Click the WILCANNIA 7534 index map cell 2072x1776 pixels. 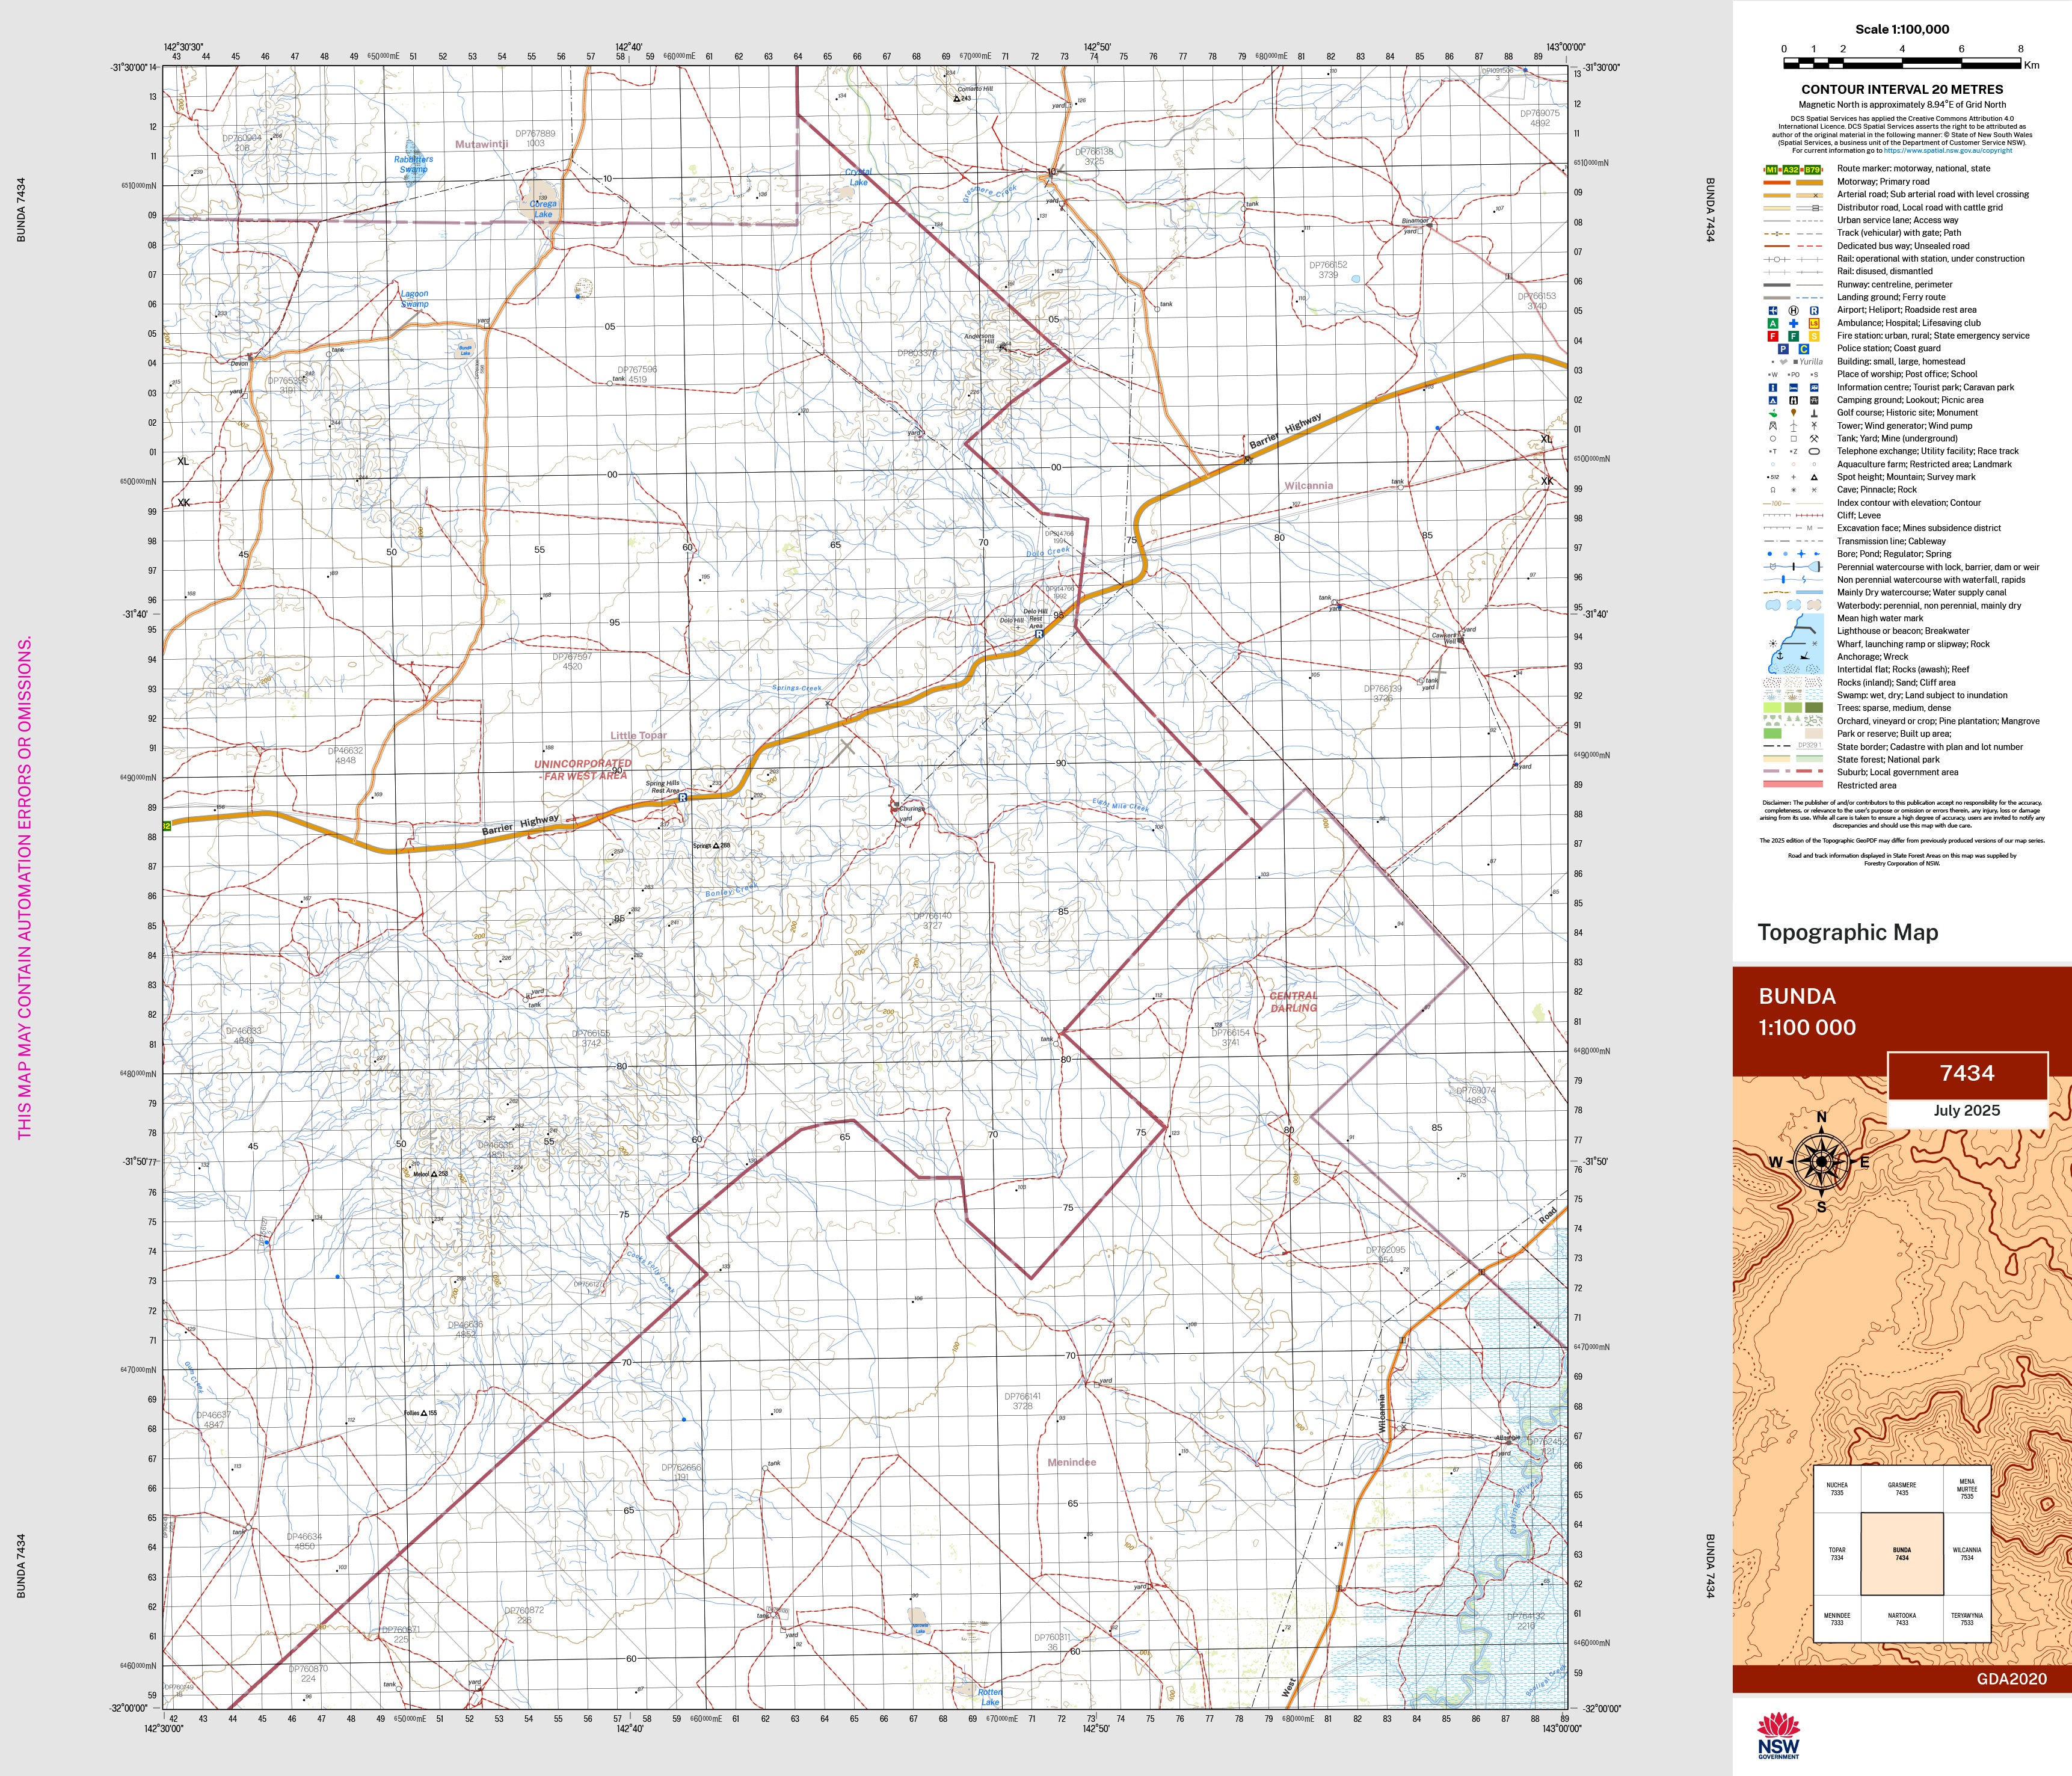pyautogui.click(x=1966, y=1553)
